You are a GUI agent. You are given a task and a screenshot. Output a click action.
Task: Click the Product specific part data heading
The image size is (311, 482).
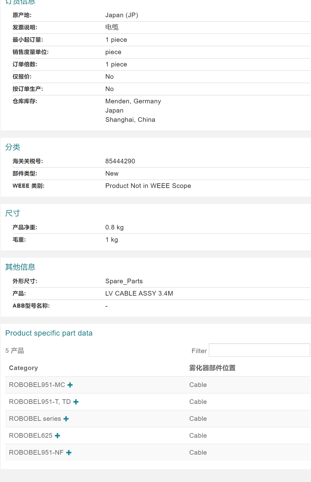pyautogui.click(x=49, y=333)
